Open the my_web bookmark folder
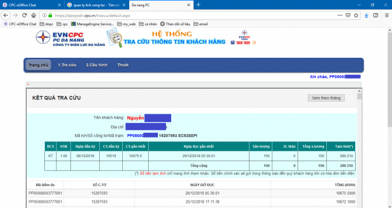 tap(126, 24)
